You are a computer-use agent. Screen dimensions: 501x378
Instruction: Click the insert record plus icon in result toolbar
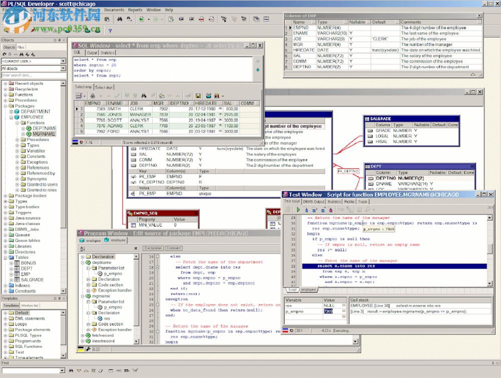[x=101, y=95]
